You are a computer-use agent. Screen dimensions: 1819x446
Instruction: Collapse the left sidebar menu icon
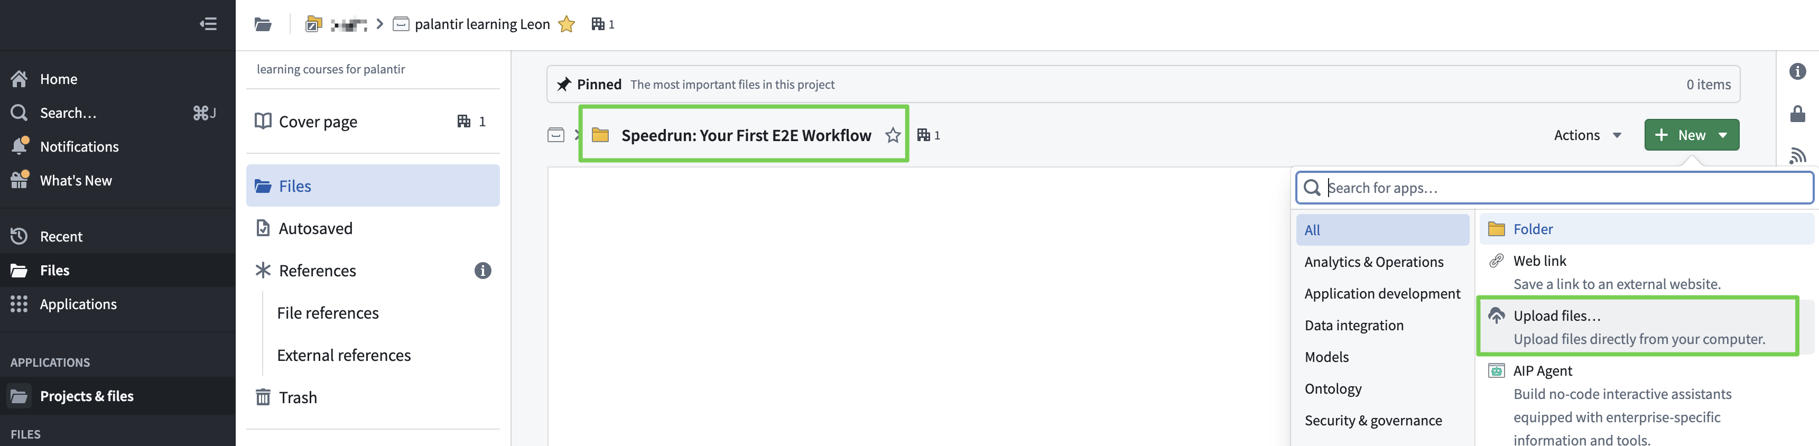click(208, 24)
